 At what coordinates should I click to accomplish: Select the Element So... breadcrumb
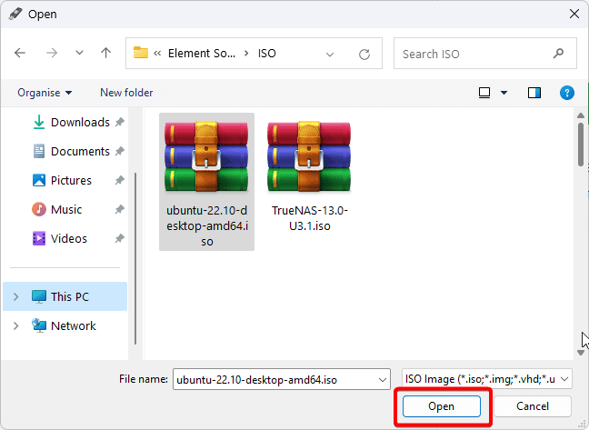coord(202,54)
